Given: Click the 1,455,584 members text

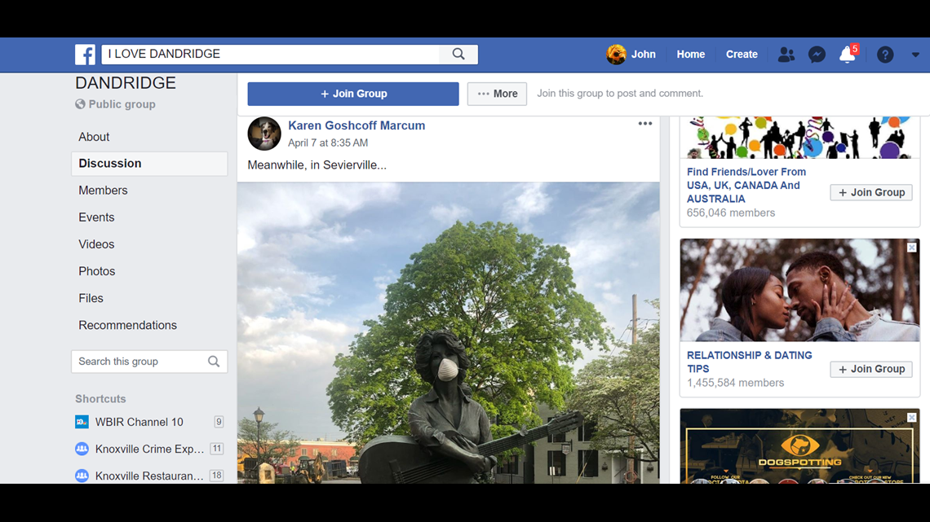Looking at the screenshot, I should click(x=736, y=382).
